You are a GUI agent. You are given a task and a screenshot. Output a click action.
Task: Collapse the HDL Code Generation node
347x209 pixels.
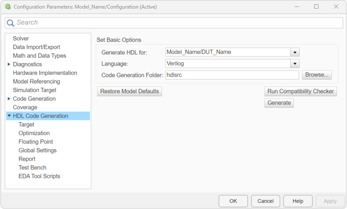click(9, 116)
